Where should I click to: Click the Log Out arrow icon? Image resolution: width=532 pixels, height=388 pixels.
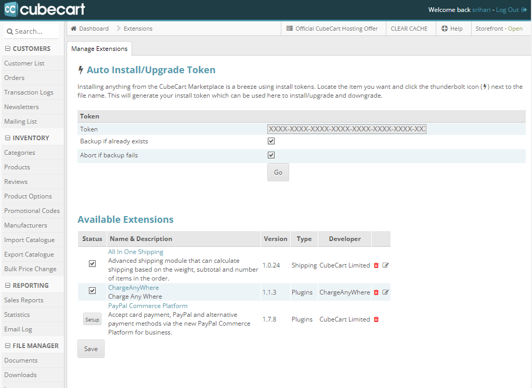point(524,10)
